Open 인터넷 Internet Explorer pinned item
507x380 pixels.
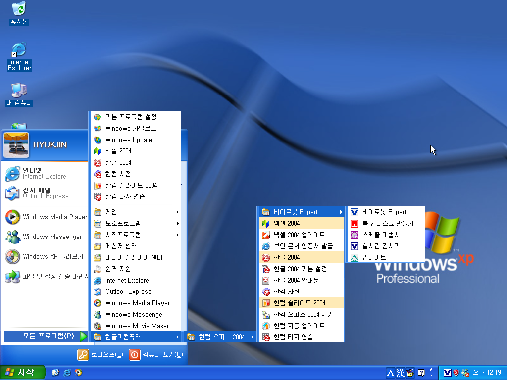click(45, 174)
